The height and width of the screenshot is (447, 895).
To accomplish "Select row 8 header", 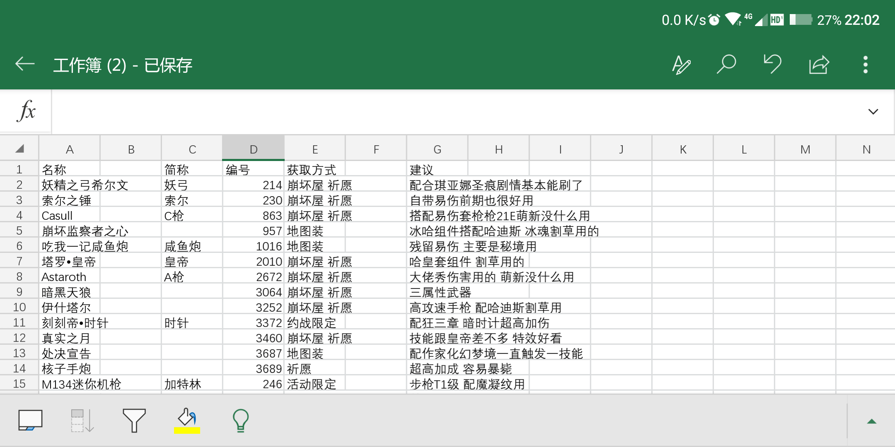I will click(x=19, y=276).
